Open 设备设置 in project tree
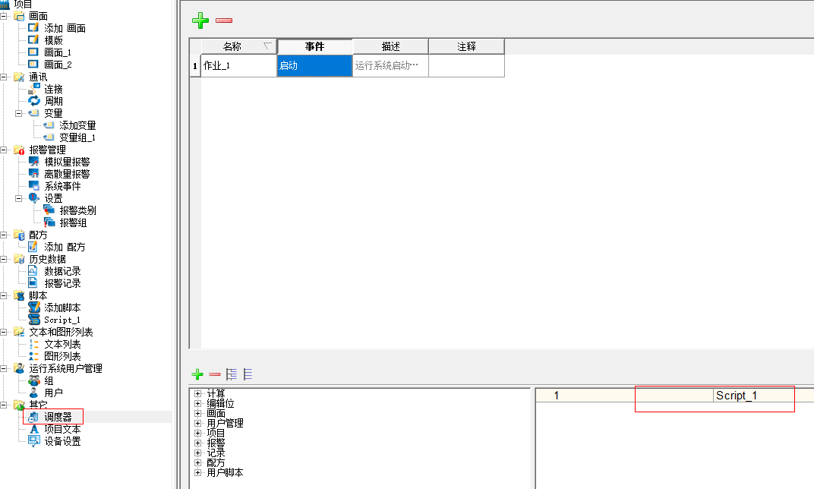Screen dimensions: 814x489 (62, 441)
